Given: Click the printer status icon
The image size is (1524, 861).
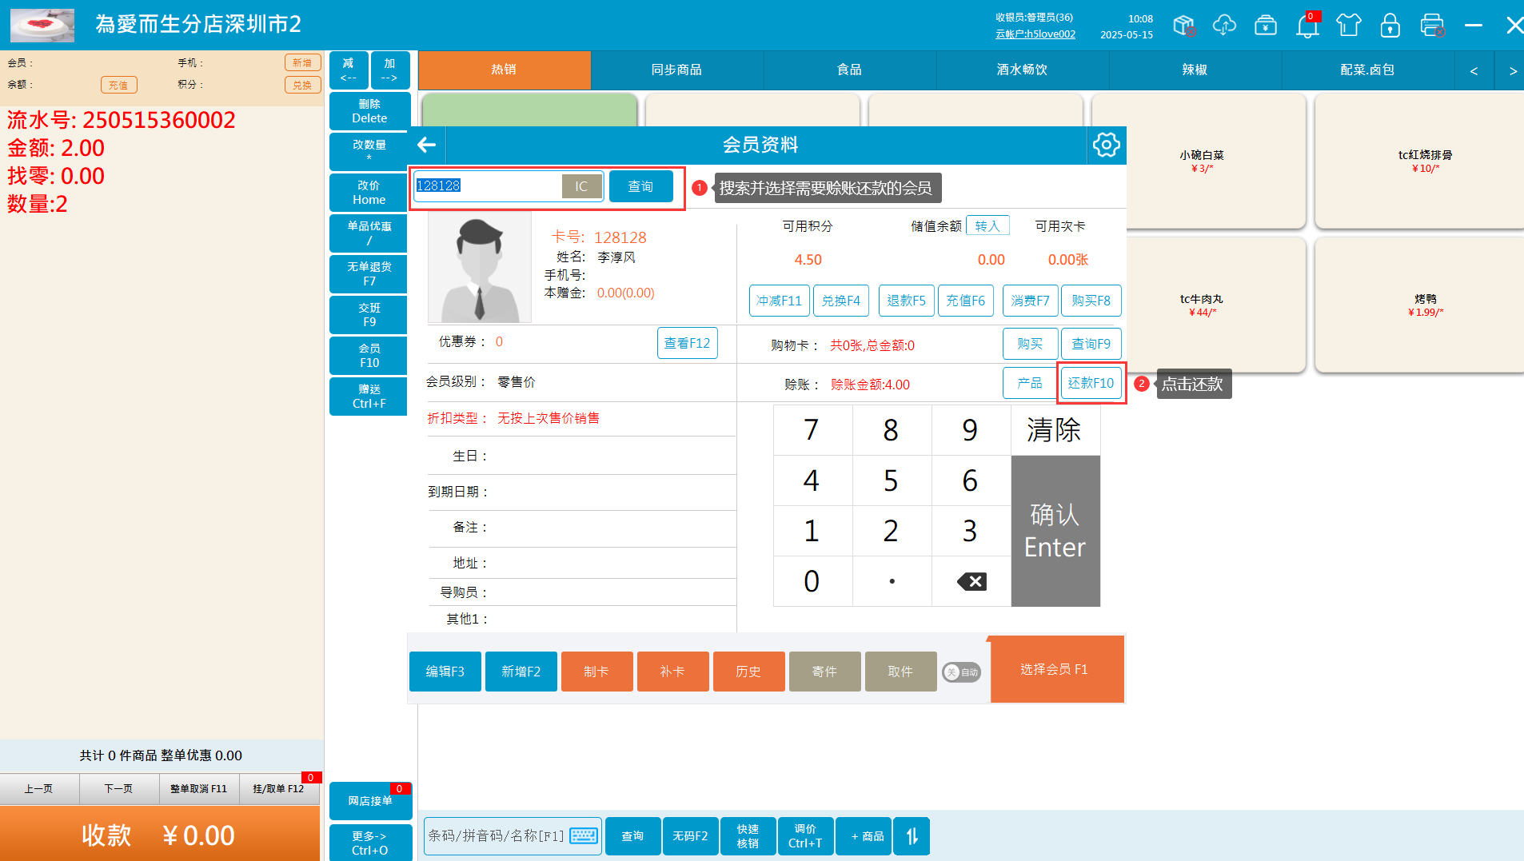Looking at the screenshot, I should [x=1432, y=26].
